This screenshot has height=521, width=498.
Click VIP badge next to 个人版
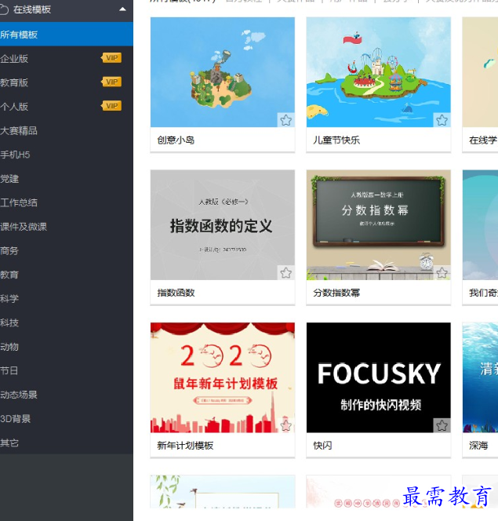tap(111, 106)
